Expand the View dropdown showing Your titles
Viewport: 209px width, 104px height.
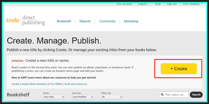[54, 97]
